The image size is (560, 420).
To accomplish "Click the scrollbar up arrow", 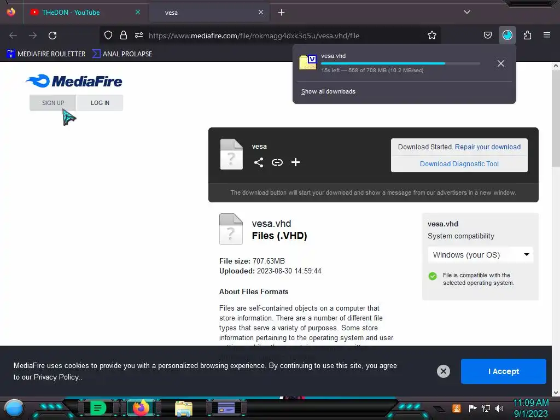I will [556, 66].
